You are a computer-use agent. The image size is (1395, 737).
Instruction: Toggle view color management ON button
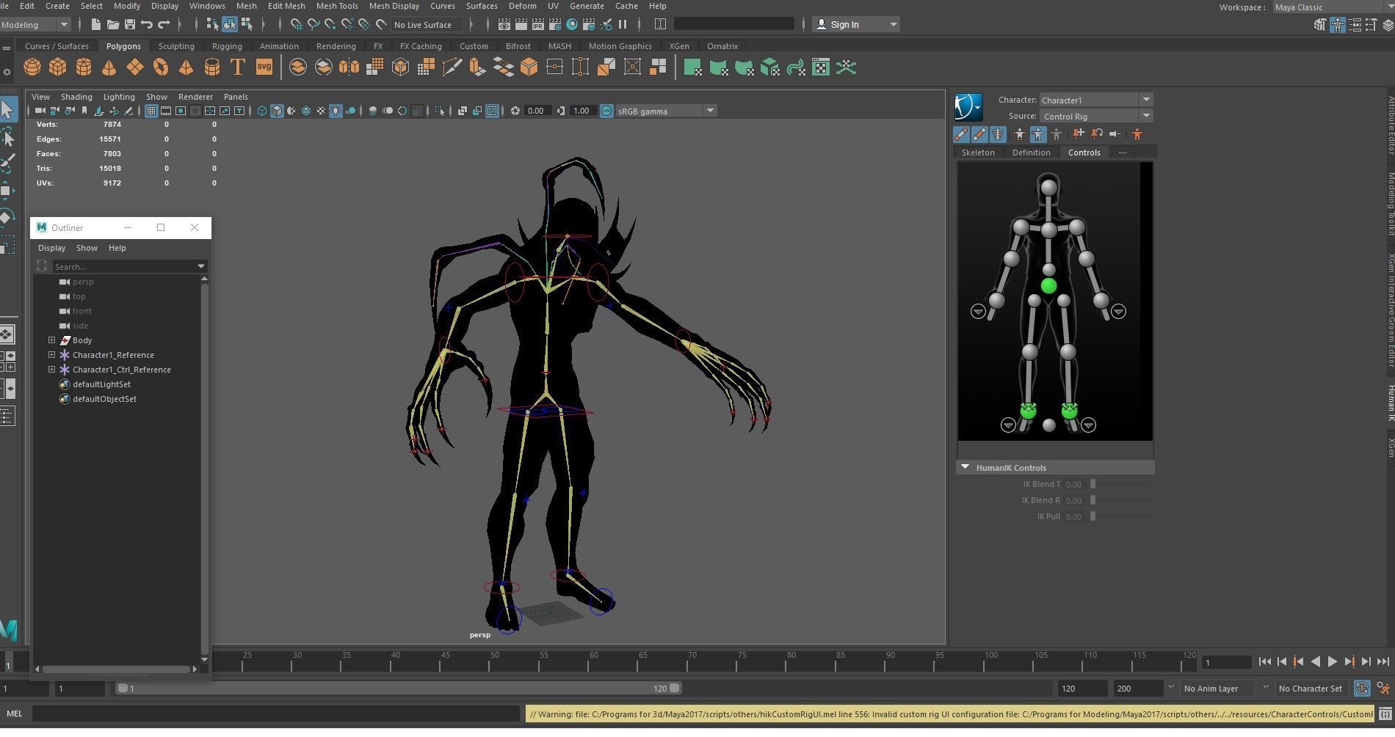click(x=606, y=111)
